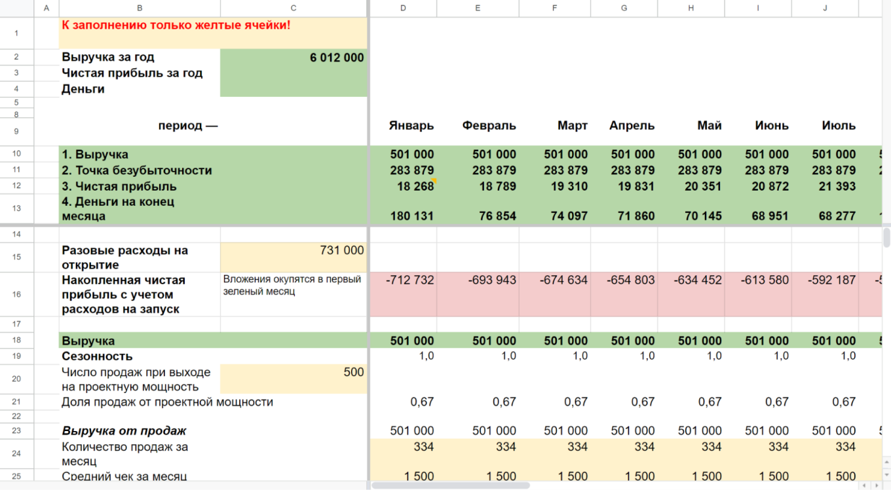Click the vertical scrollbar thumb
The height and width of the screenshot is (490, 891).
point(886,237)
